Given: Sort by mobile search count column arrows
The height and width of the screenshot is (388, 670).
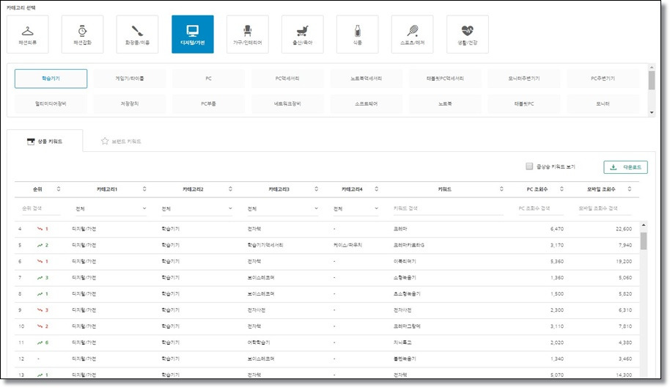Looking at the screenshot, I should (630, 189).
